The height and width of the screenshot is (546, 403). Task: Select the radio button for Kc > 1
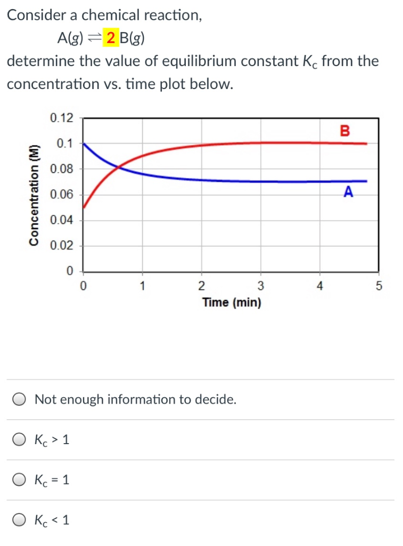pyautogui.click(x=18, y=439)
